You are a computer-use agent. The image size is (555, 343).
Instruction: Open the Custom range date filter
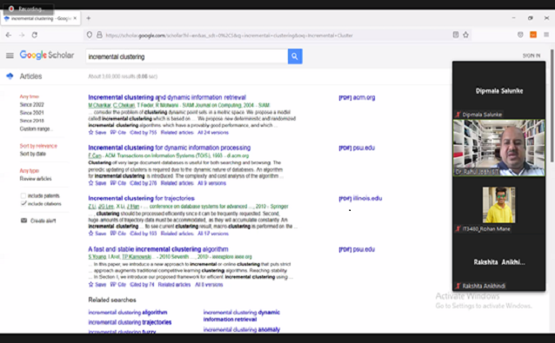(37, 129)
